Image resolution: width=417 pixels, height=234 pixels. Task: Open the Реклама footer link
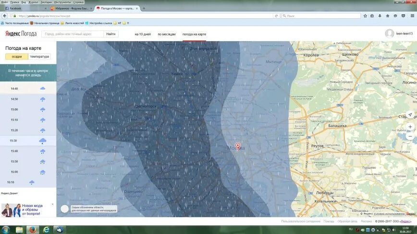[x=366, y=221]
